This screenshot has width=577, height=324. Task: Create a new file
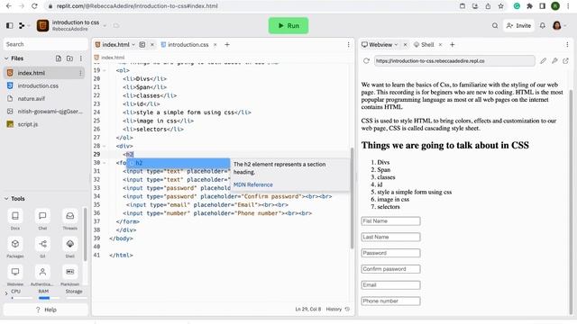(x=58, y=58)
